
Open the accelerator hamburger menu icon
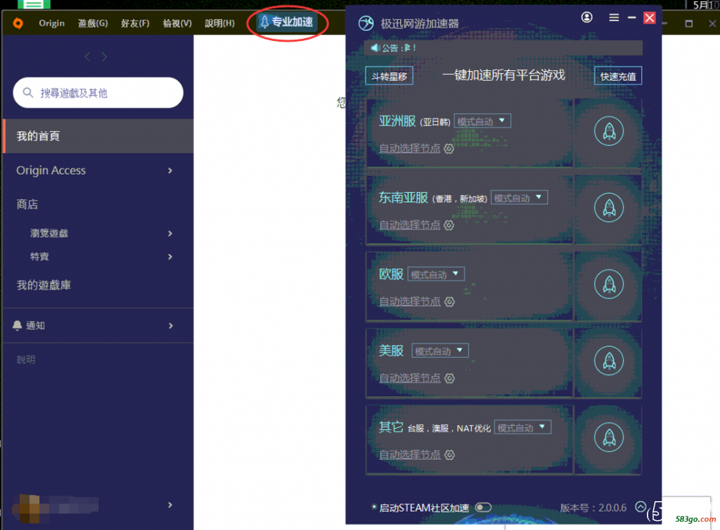tap(614, 18)
